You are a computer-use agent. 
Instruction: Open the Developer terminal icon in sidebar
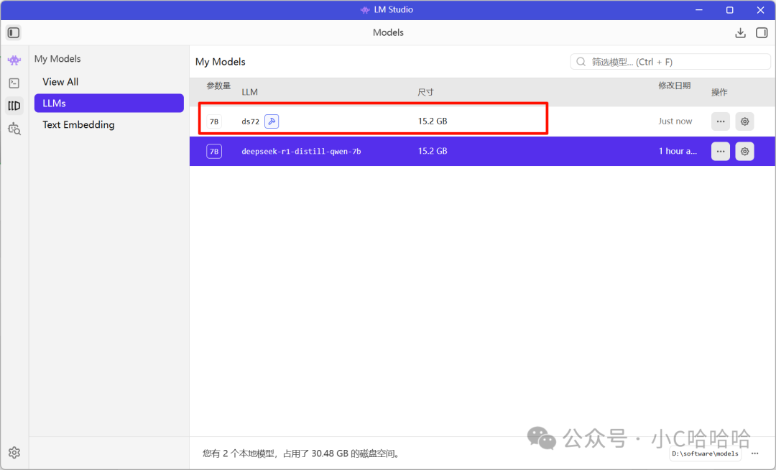[x=14, y=83]
